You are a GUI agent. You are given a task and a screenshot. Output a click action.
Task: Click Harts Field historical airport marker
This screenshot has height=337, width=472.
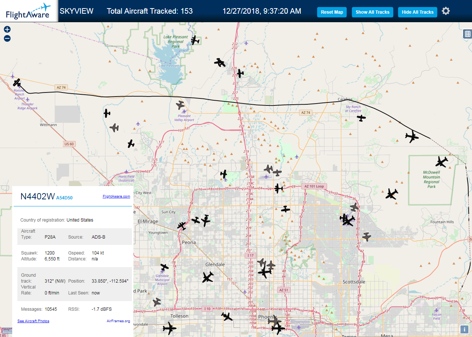coord(126,172)
